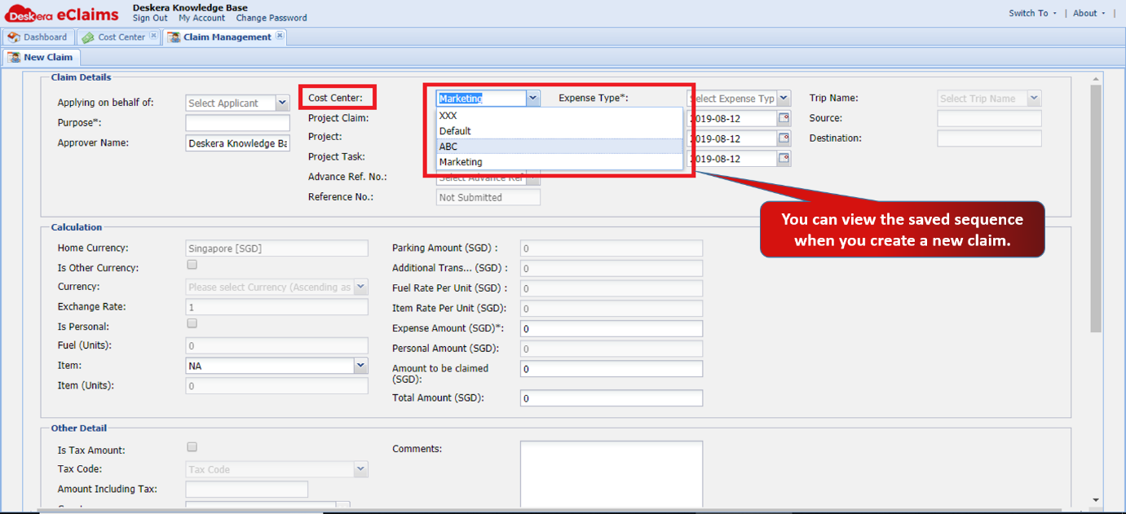Close the Claim Management tab
1126x514 pixels.
pyautogui.click(x=280, y=36)
